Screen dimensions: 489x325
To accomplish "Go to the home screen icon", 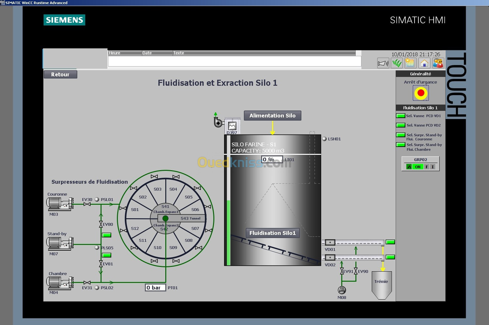I will point(424,63).
